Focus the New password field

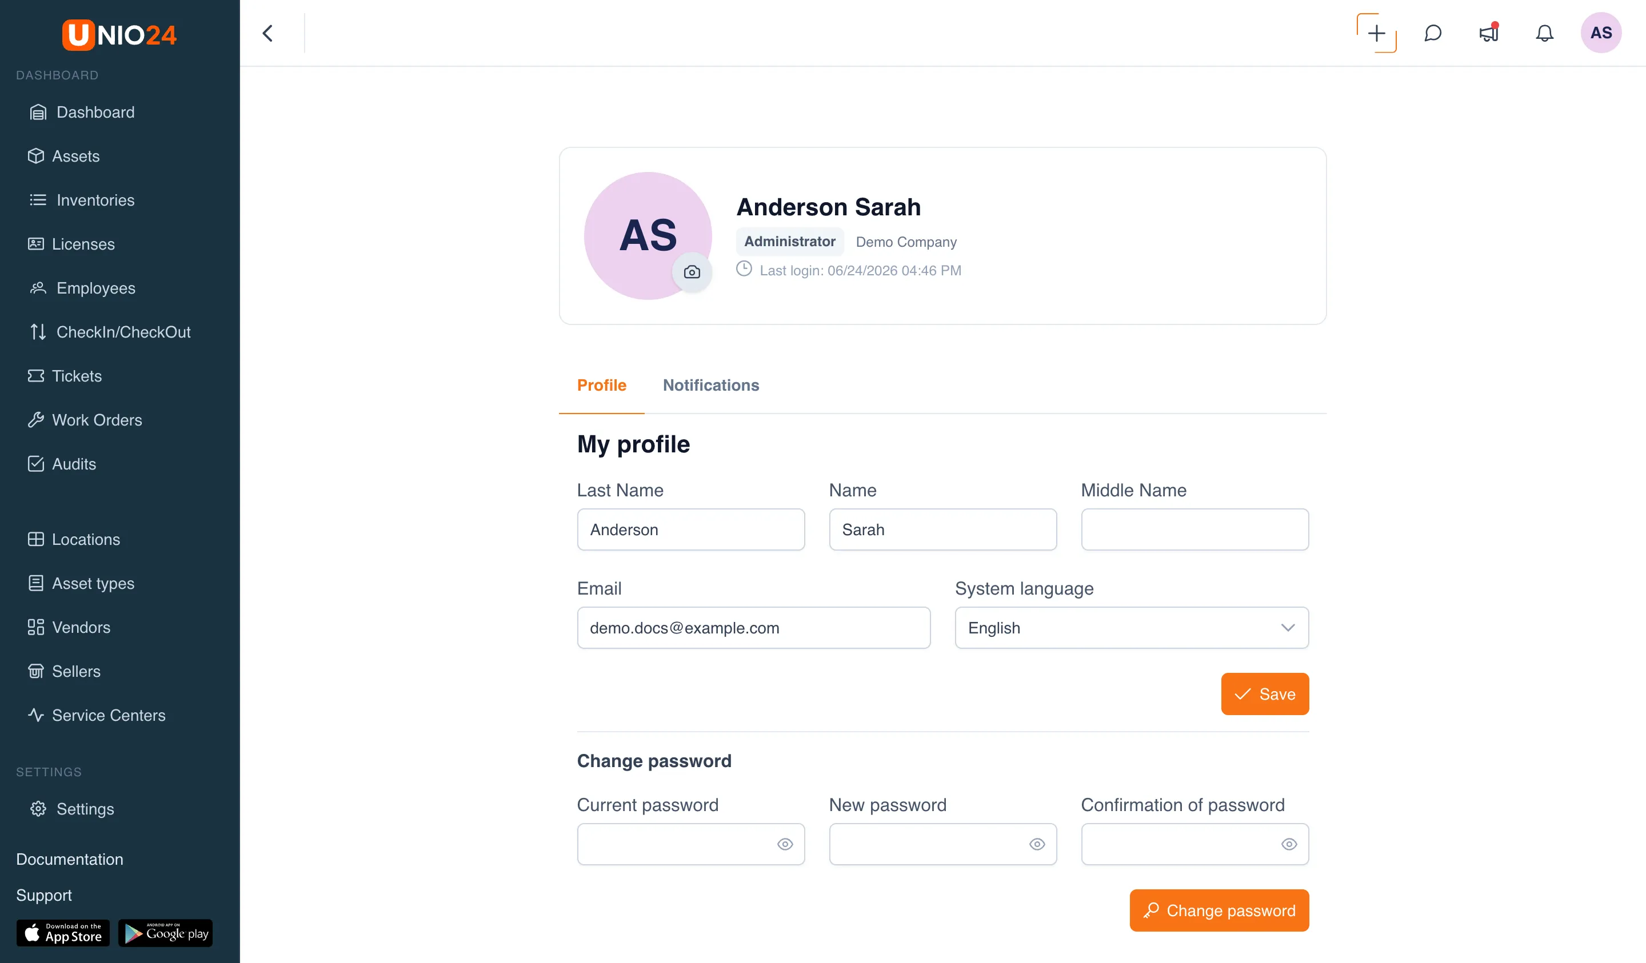pyautogui.click(x=943, y=844)
